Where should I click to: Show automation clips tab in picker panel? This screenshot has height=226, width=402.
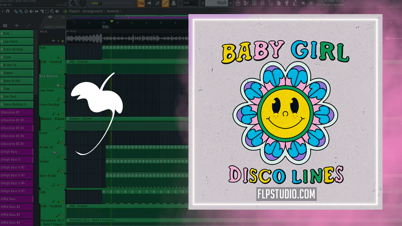click(29, 25)
